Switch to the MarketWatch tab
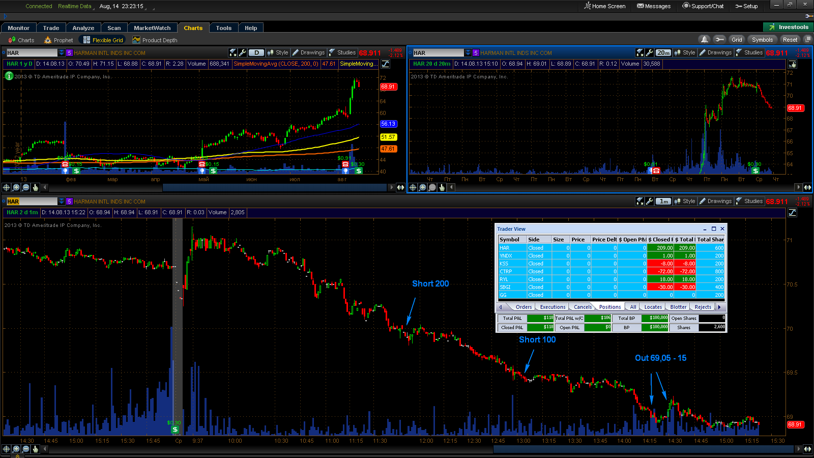 pos(152,28)
